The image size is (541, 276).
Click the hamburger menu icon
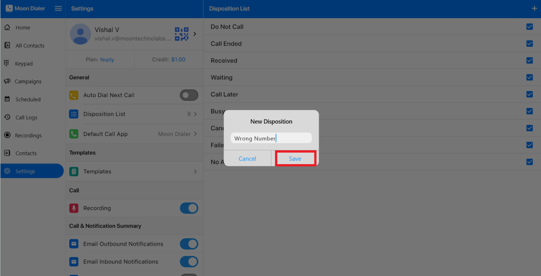pyautogui.click(x=58, y=8)
